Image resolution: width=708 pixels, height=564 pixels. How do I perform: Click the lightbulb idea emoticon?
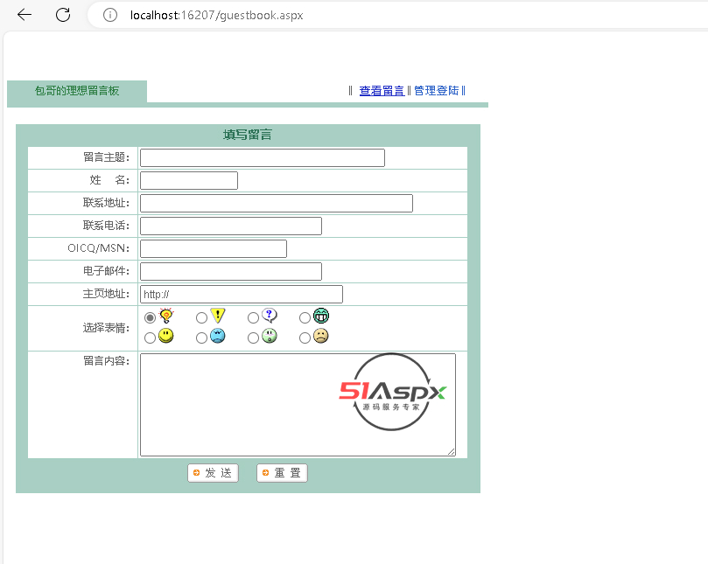coord(166,316)
